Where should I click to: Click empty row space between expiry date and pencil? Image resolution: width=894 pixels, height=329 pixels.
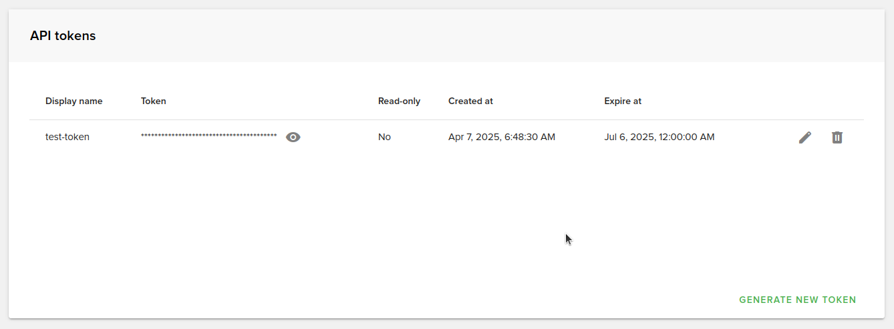[755, 137]
